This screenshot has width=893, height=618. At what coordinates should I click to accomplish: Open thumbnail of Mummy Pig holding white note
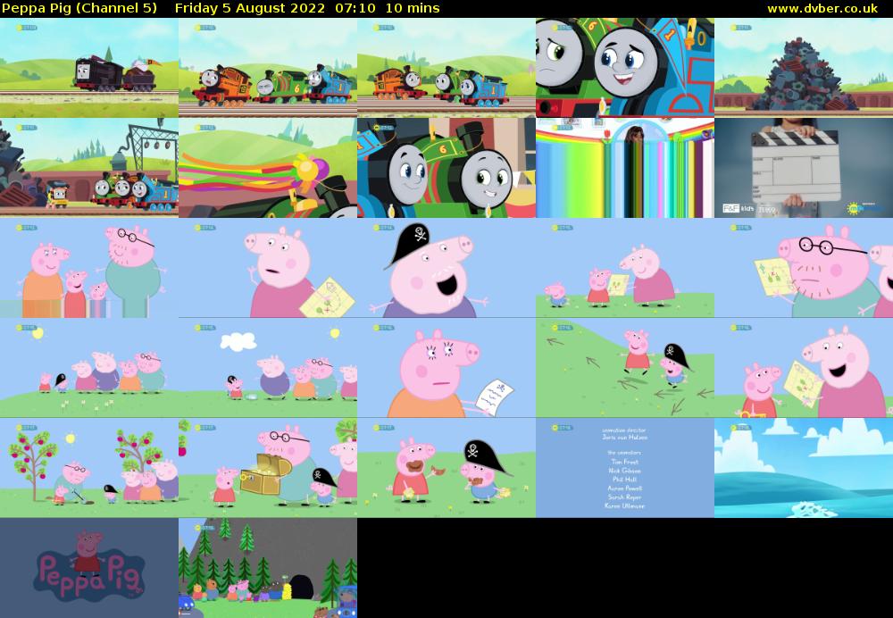pos(446,368)
